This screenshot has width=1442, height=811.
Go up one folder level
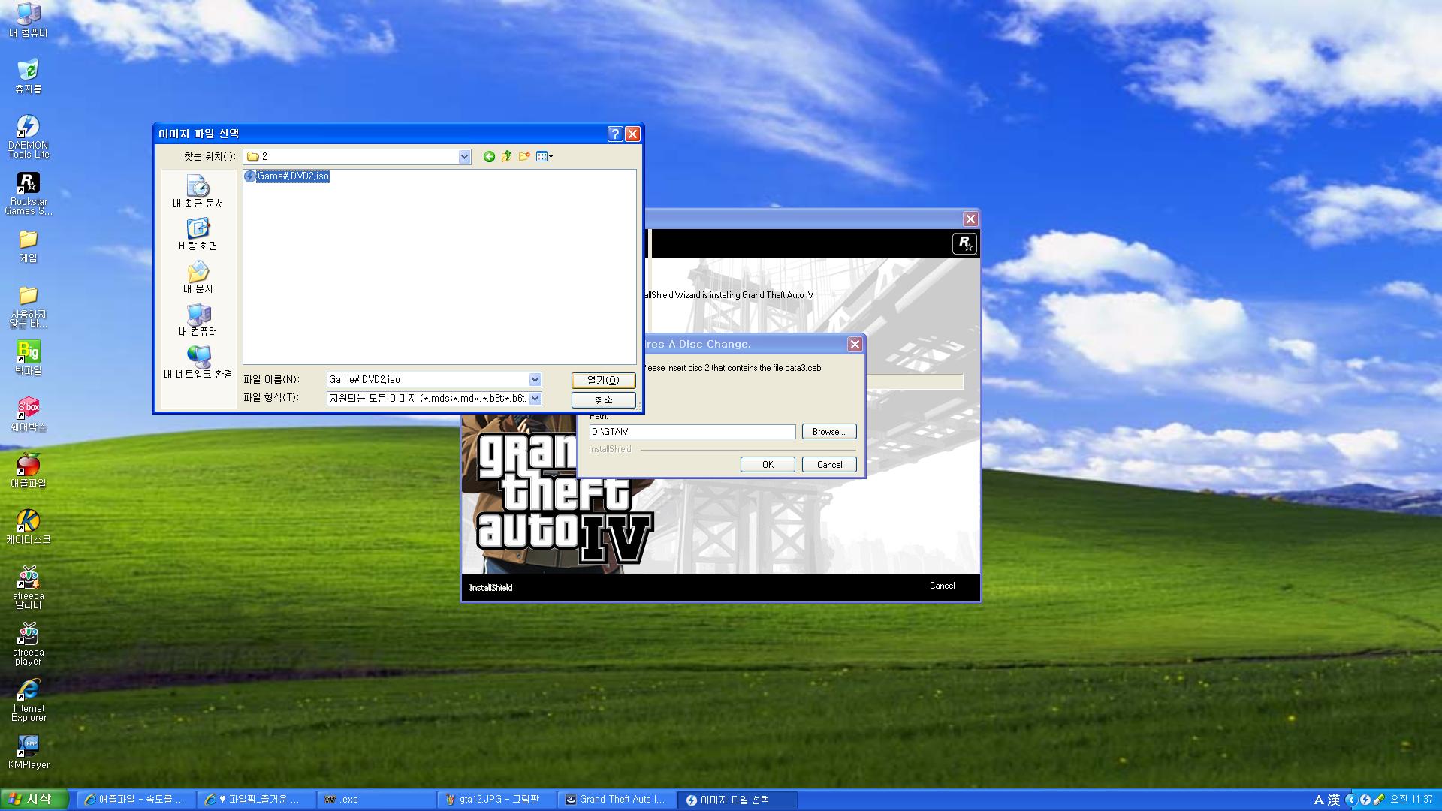tap(506, 156)
